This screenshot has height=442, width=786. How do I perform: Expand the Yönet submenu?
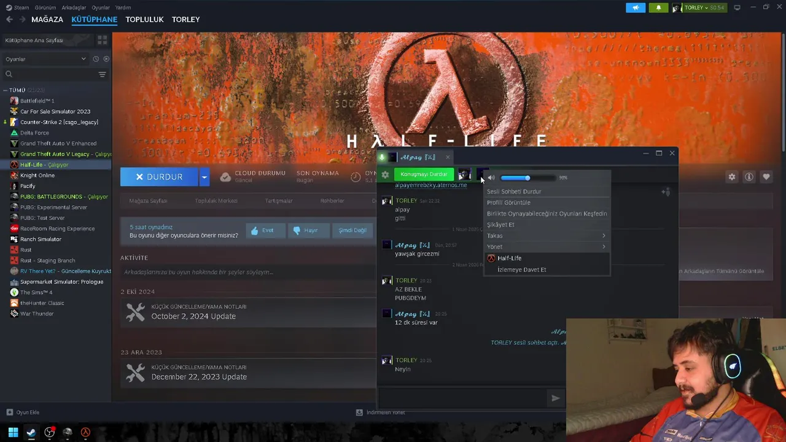pos(547,247)
